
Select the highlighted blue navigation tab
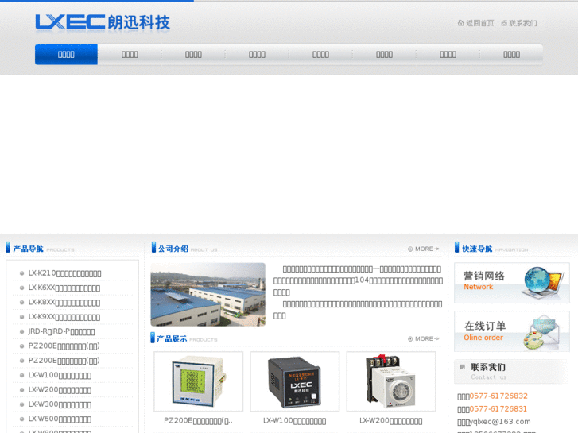click(66, 55)
